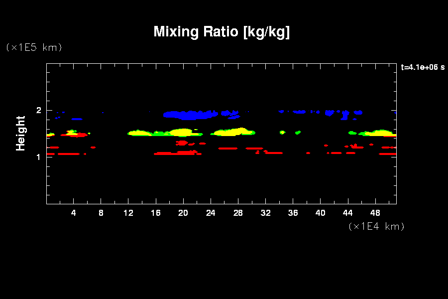Click the (×1E5 km) scale label
This screenshot has height=299, width=448.
coord(34,47)
